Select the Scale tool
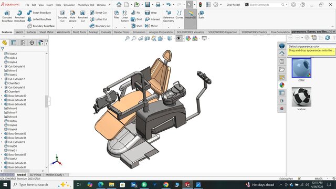Image resolution: width=336 pixels, height=189 pixels. pos(201,15)
